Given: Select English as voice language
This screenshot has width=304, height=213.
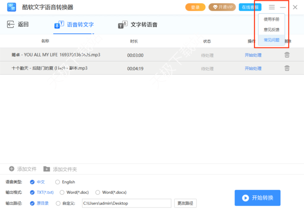Looking at the screenshot, I should (x=57, y=182).
